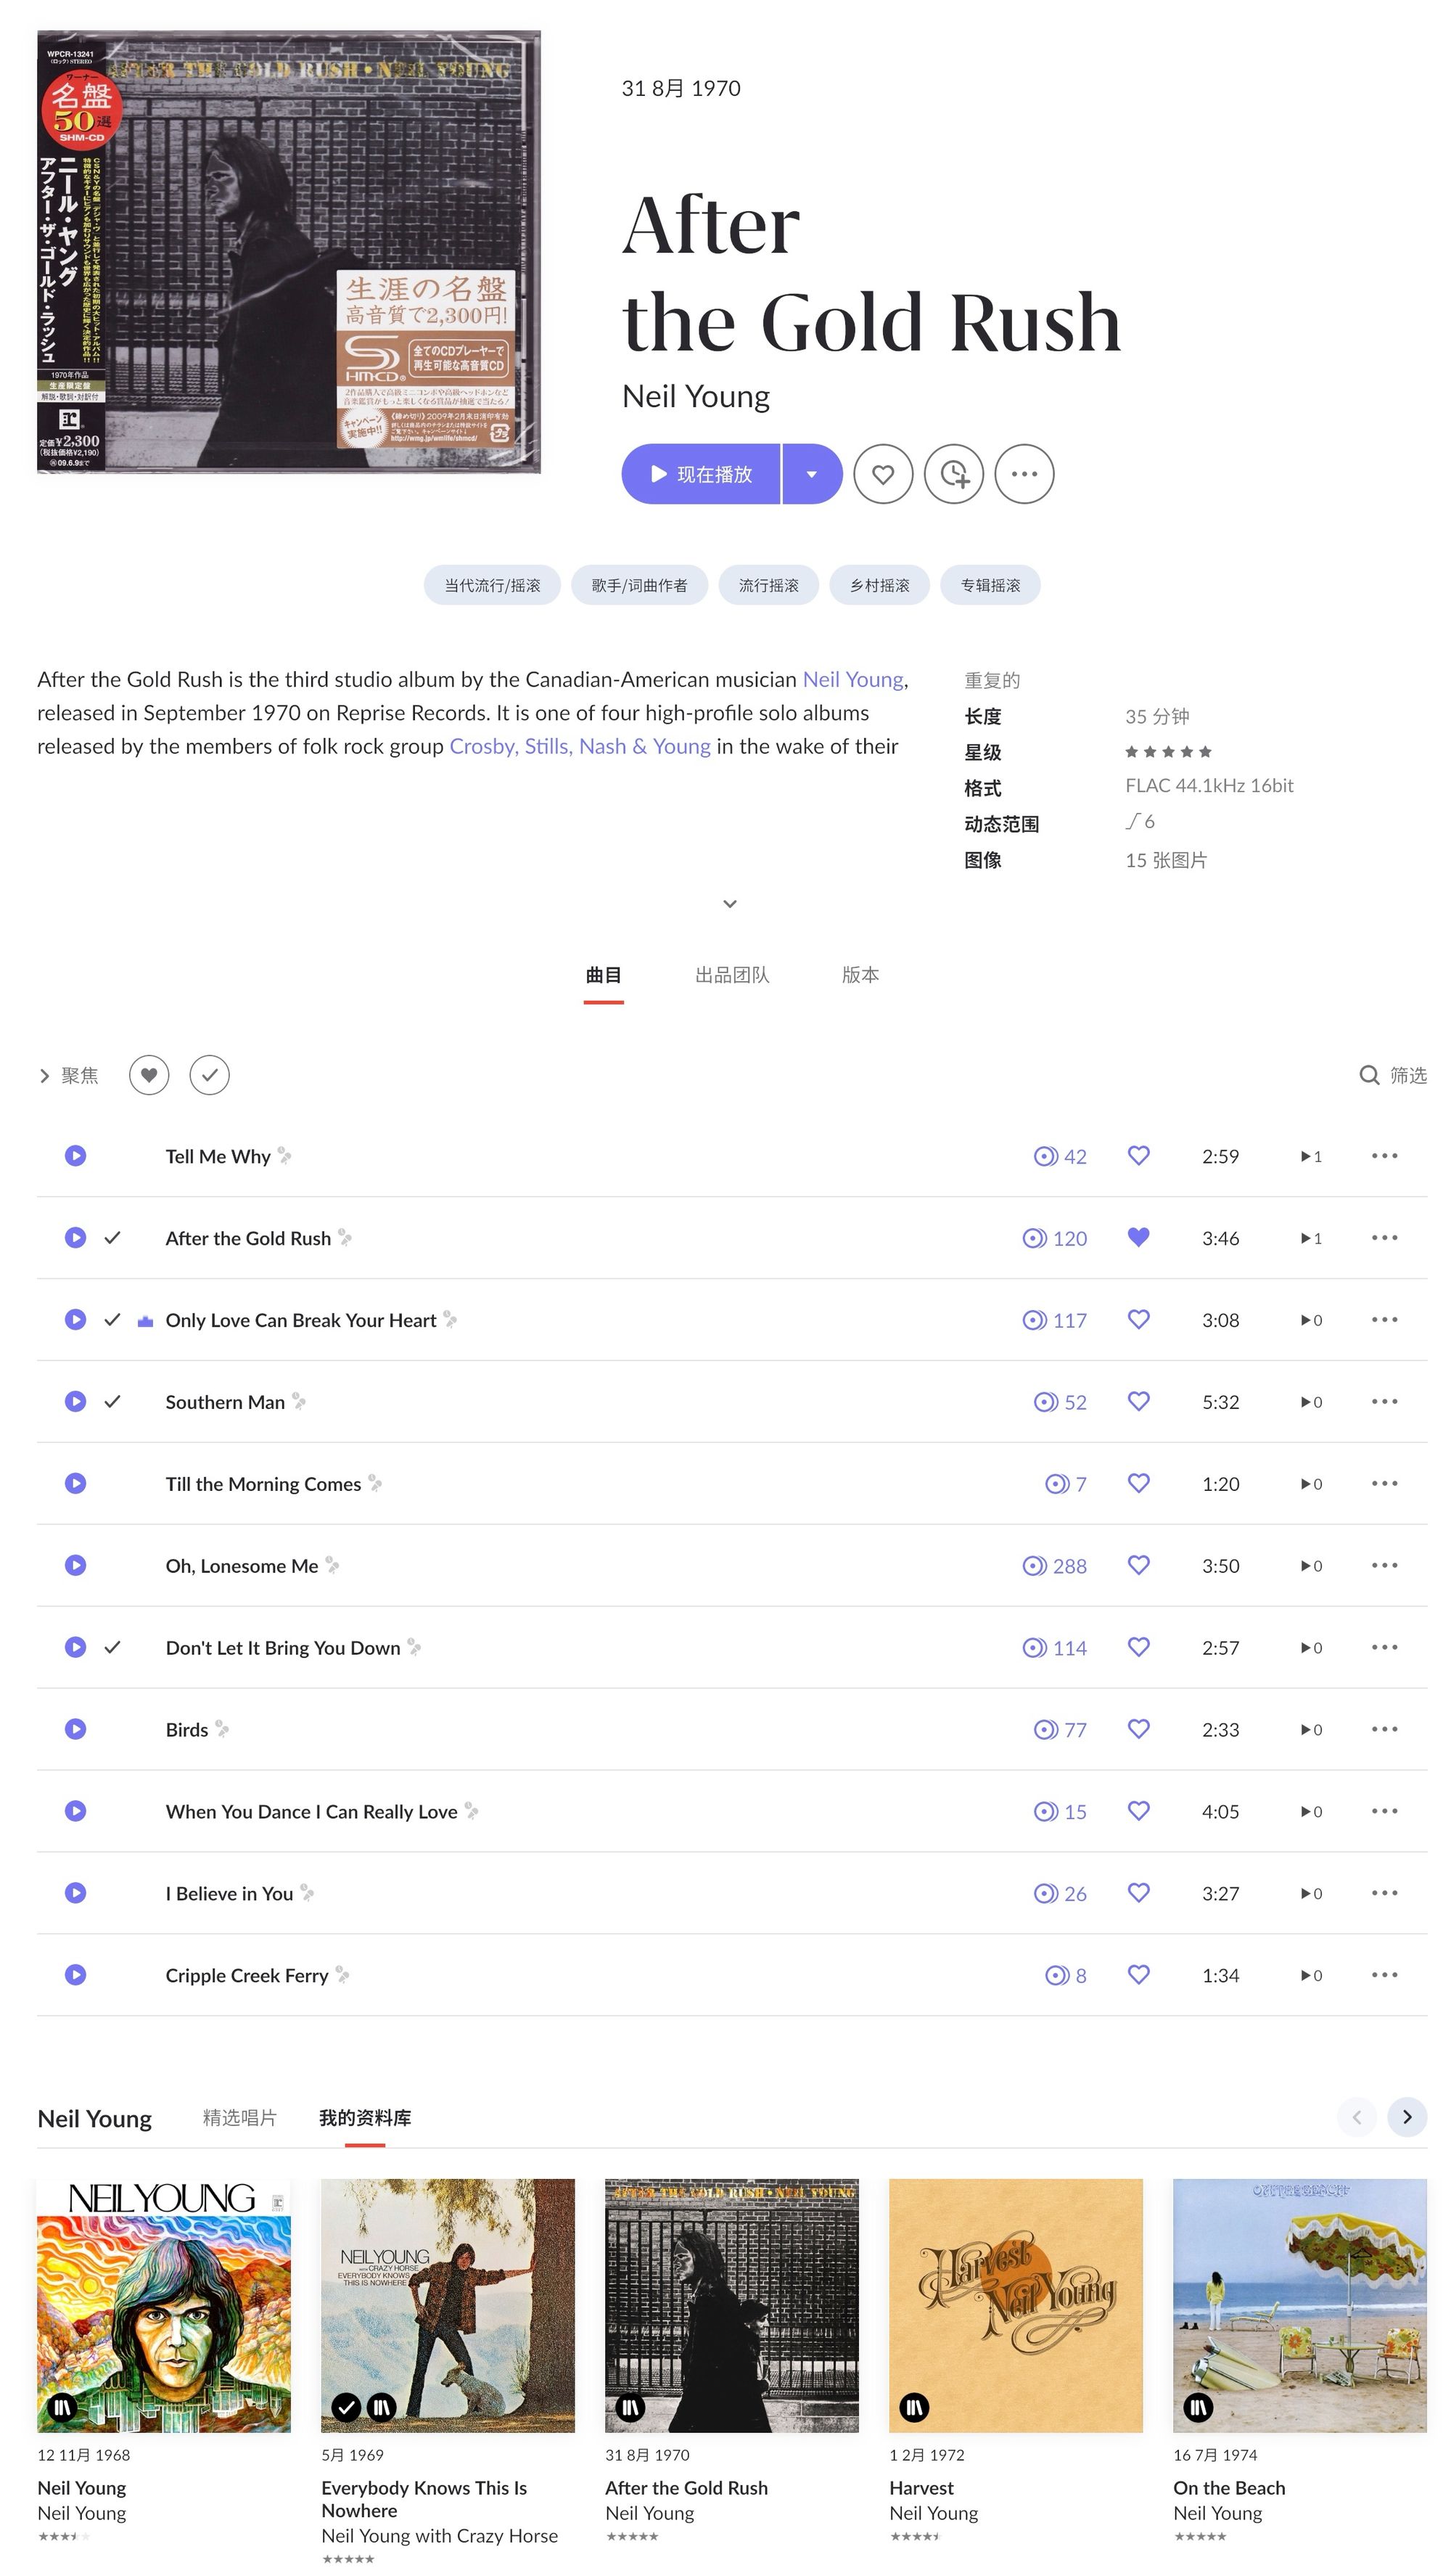Open the Neil Young 1968 album thumbnail
The image size is (1451, 2576).
[x=164, y=2305]
